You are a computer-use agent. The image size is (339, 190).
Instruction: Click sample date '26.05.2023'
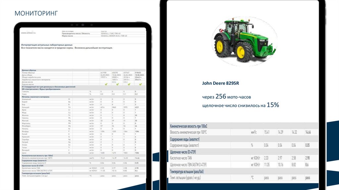[x=105, y=75]
